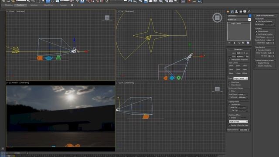The height and width of the screenshot is (157, 279).
Task: Click the Pin Stack icon below modifier stack
Action: (229, 43)
